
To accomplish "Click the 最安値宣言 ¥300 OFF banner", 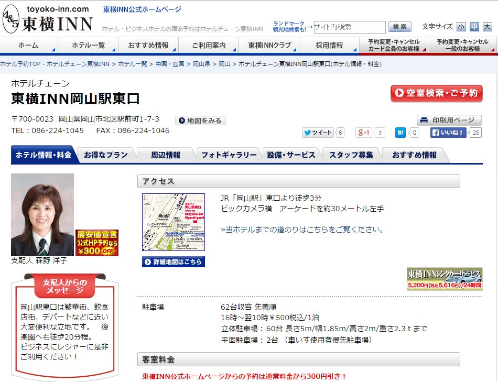I will (97, 243).
